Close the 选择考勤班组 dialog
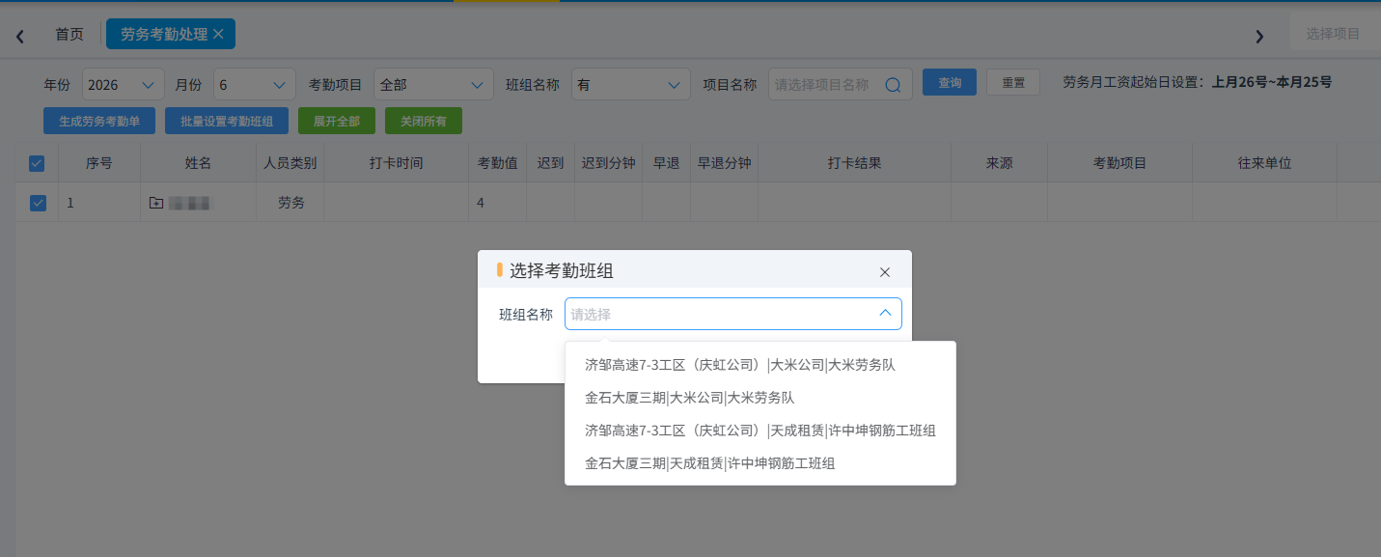 (x=885, y=272)
